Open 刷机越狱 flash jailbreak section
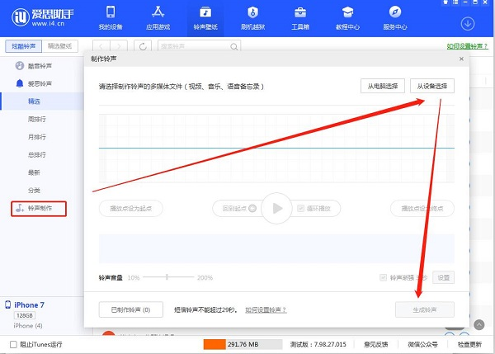Screen dimensions: 495x354 252,18
